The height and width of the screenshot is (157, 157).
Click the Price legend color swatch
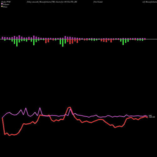(2, 7)
